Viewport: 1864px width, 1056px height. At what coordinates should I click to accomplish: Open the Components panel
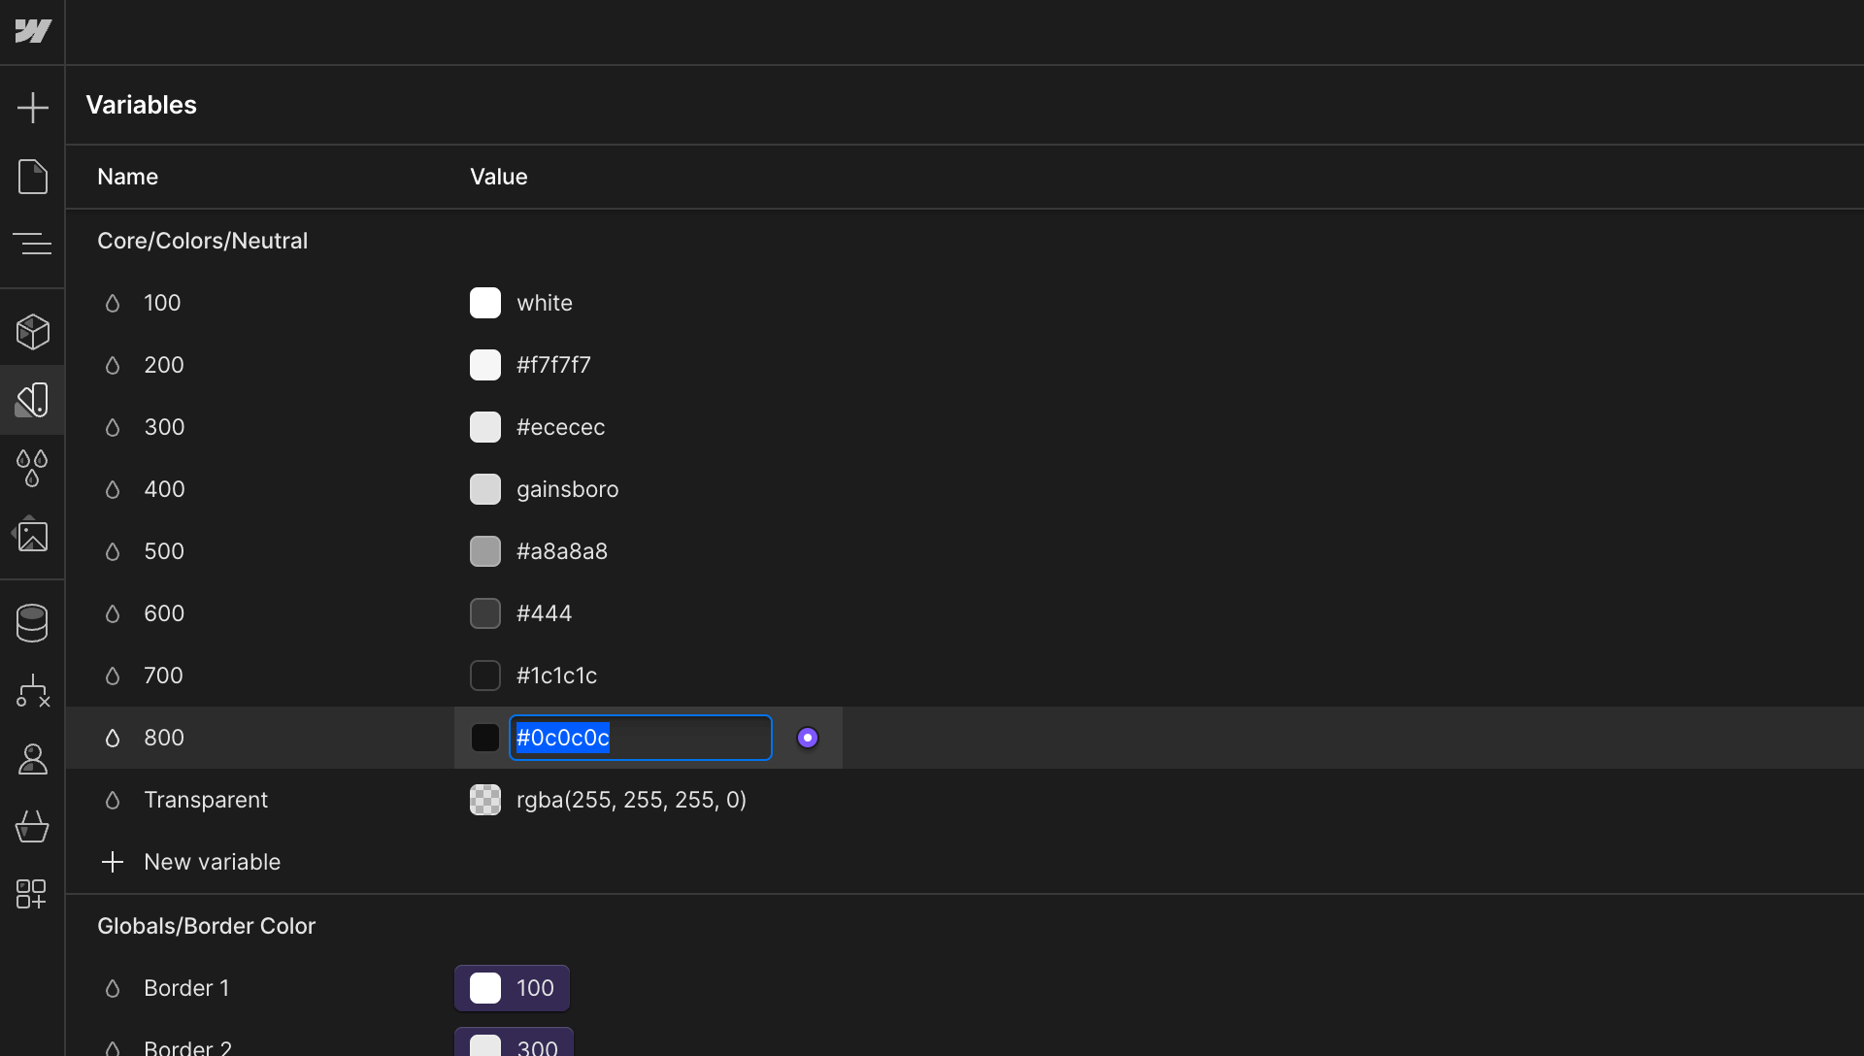(33, 331)
